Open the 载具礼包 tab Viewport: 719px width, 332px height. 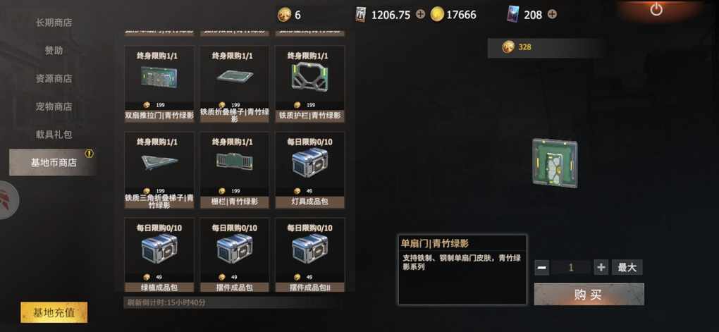coord(54,135)
